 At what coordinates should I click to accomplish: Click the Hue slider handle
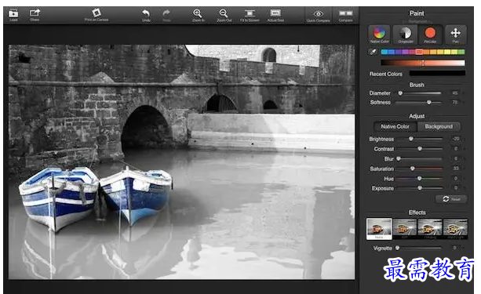(x=419, y=178)
